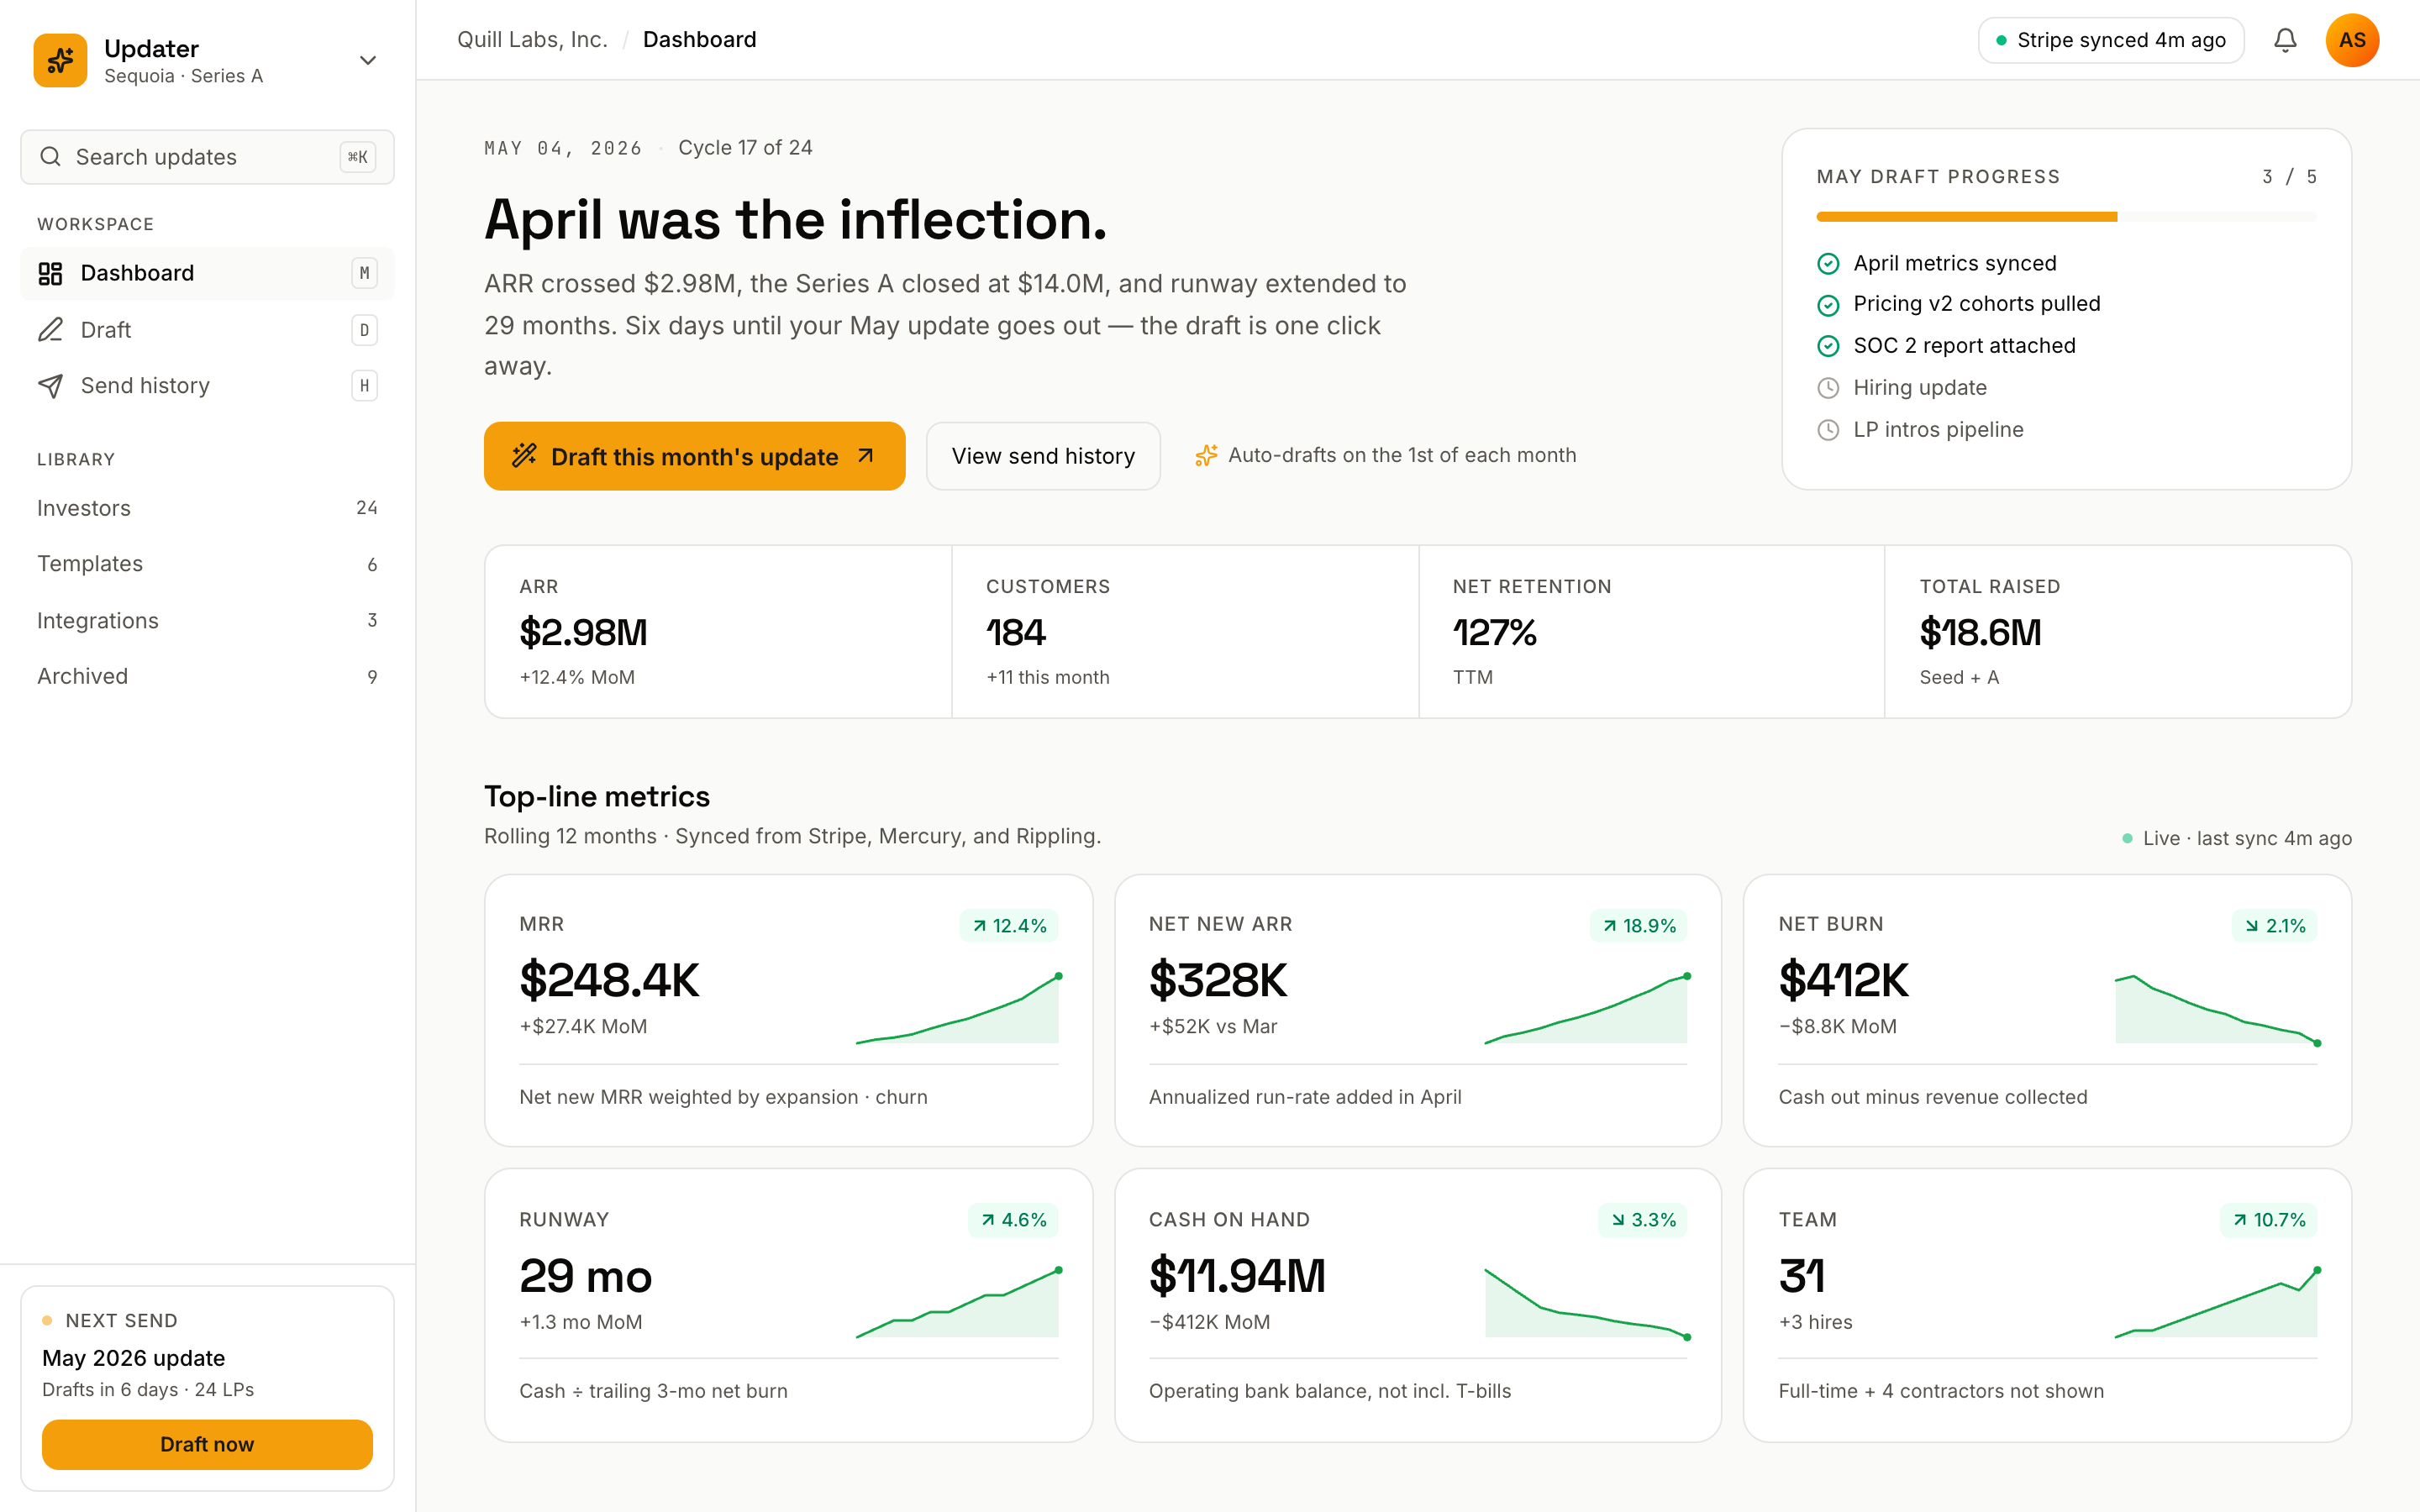Click the MRR 12.4% trend badge
This screenshot has height=1512, width=2420.
(x=1009, y=926)
